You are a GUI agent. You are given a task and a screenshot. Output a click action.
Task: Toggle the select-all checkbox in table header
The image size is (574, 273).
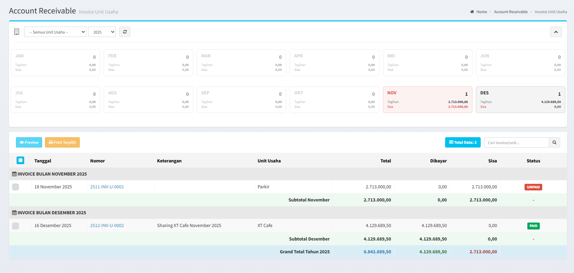tap(20, 160)
